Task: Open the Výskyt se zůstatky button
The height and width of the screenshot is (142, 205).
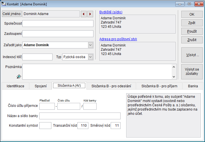Action: click(192, 71)
